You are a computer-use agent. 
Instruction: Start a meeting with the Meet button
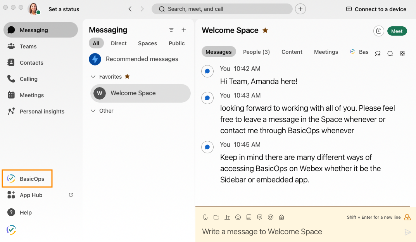(x=397, y=31)
